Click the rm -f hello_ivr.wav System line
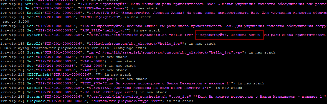 (x=138, y=52)
